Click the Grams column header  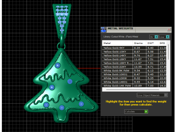(x=139, y=43)
